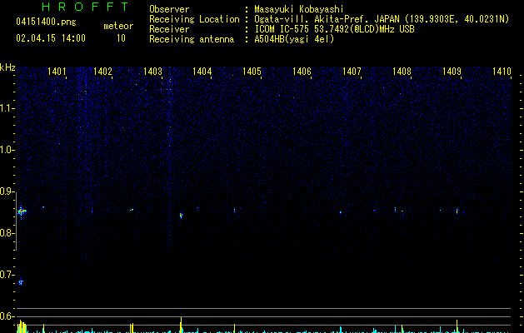Screen dimensions: 524x333
Task: Click the 1405 time marker
Action: (x=252, y=72)
